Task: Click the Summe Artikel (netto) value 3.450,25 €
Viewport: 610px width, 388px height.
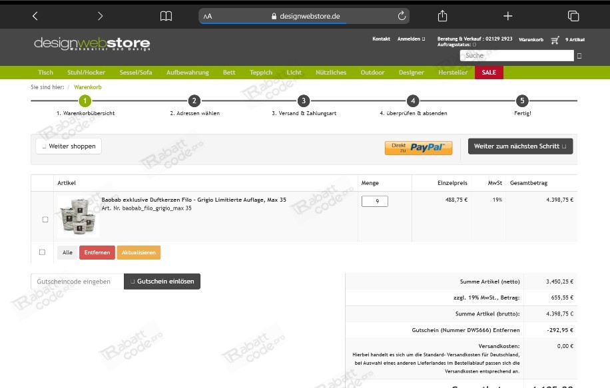Action: pos(559,282)
